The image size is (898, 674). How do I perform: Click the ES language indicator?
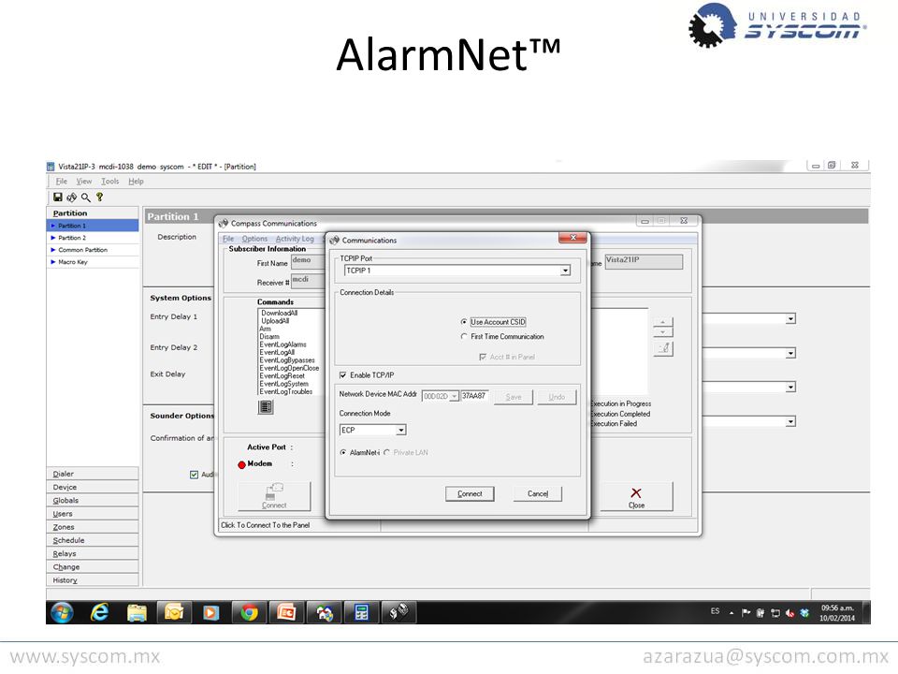[x=715, y=611]
